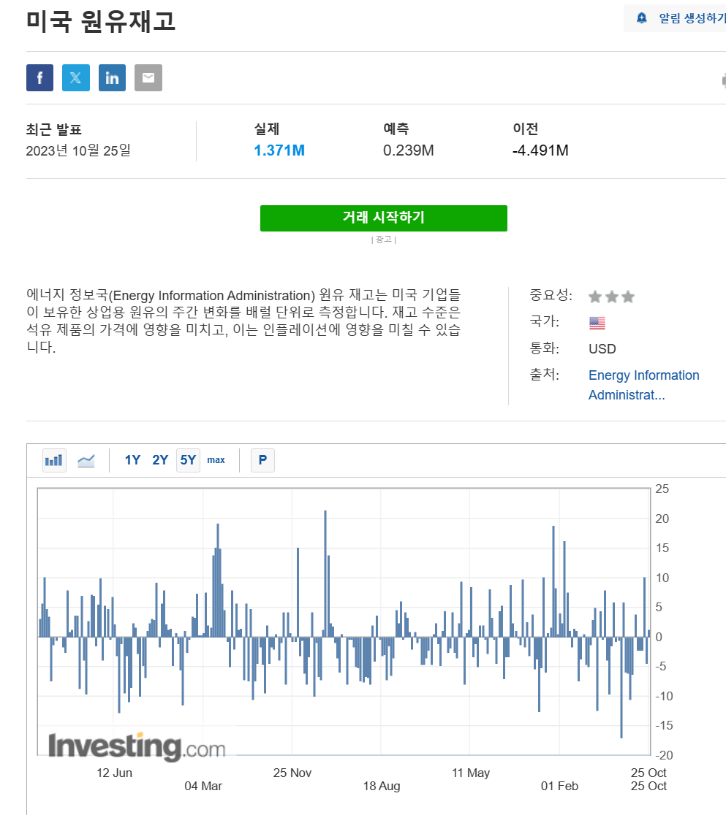Select 2Y chart range
Image resolution: width=726 pixels, height=815 pixels.
(160, 460)
